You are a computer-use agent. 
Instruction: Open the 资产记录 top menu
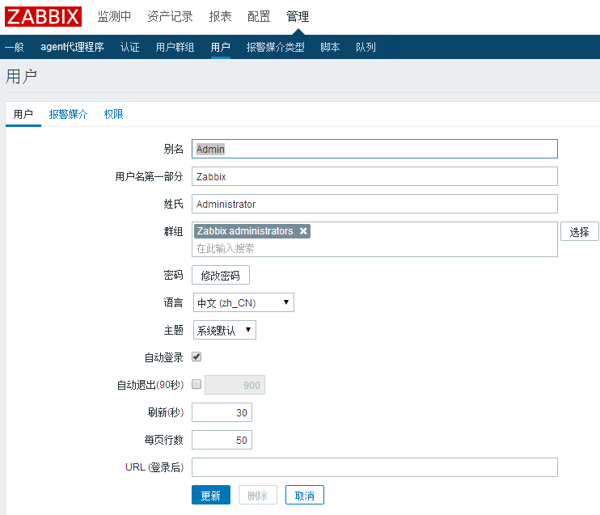(x=170, y=16)
